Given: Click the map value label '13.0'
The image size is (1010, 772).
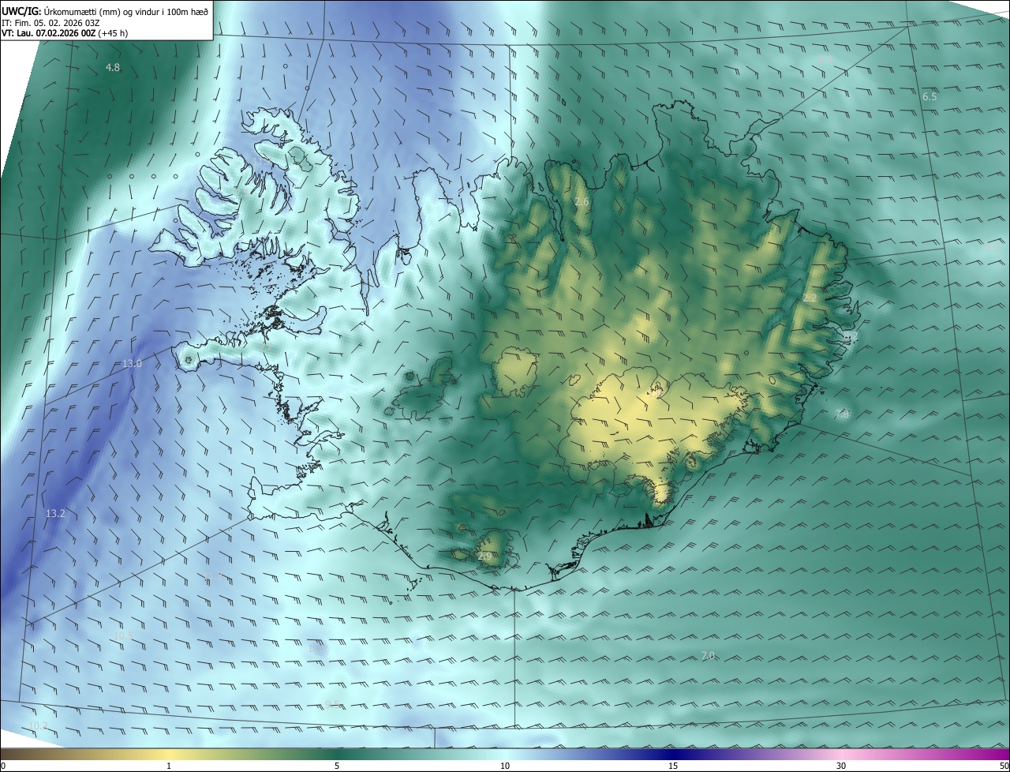Looking at the screenshot, I should click(132, 363).
